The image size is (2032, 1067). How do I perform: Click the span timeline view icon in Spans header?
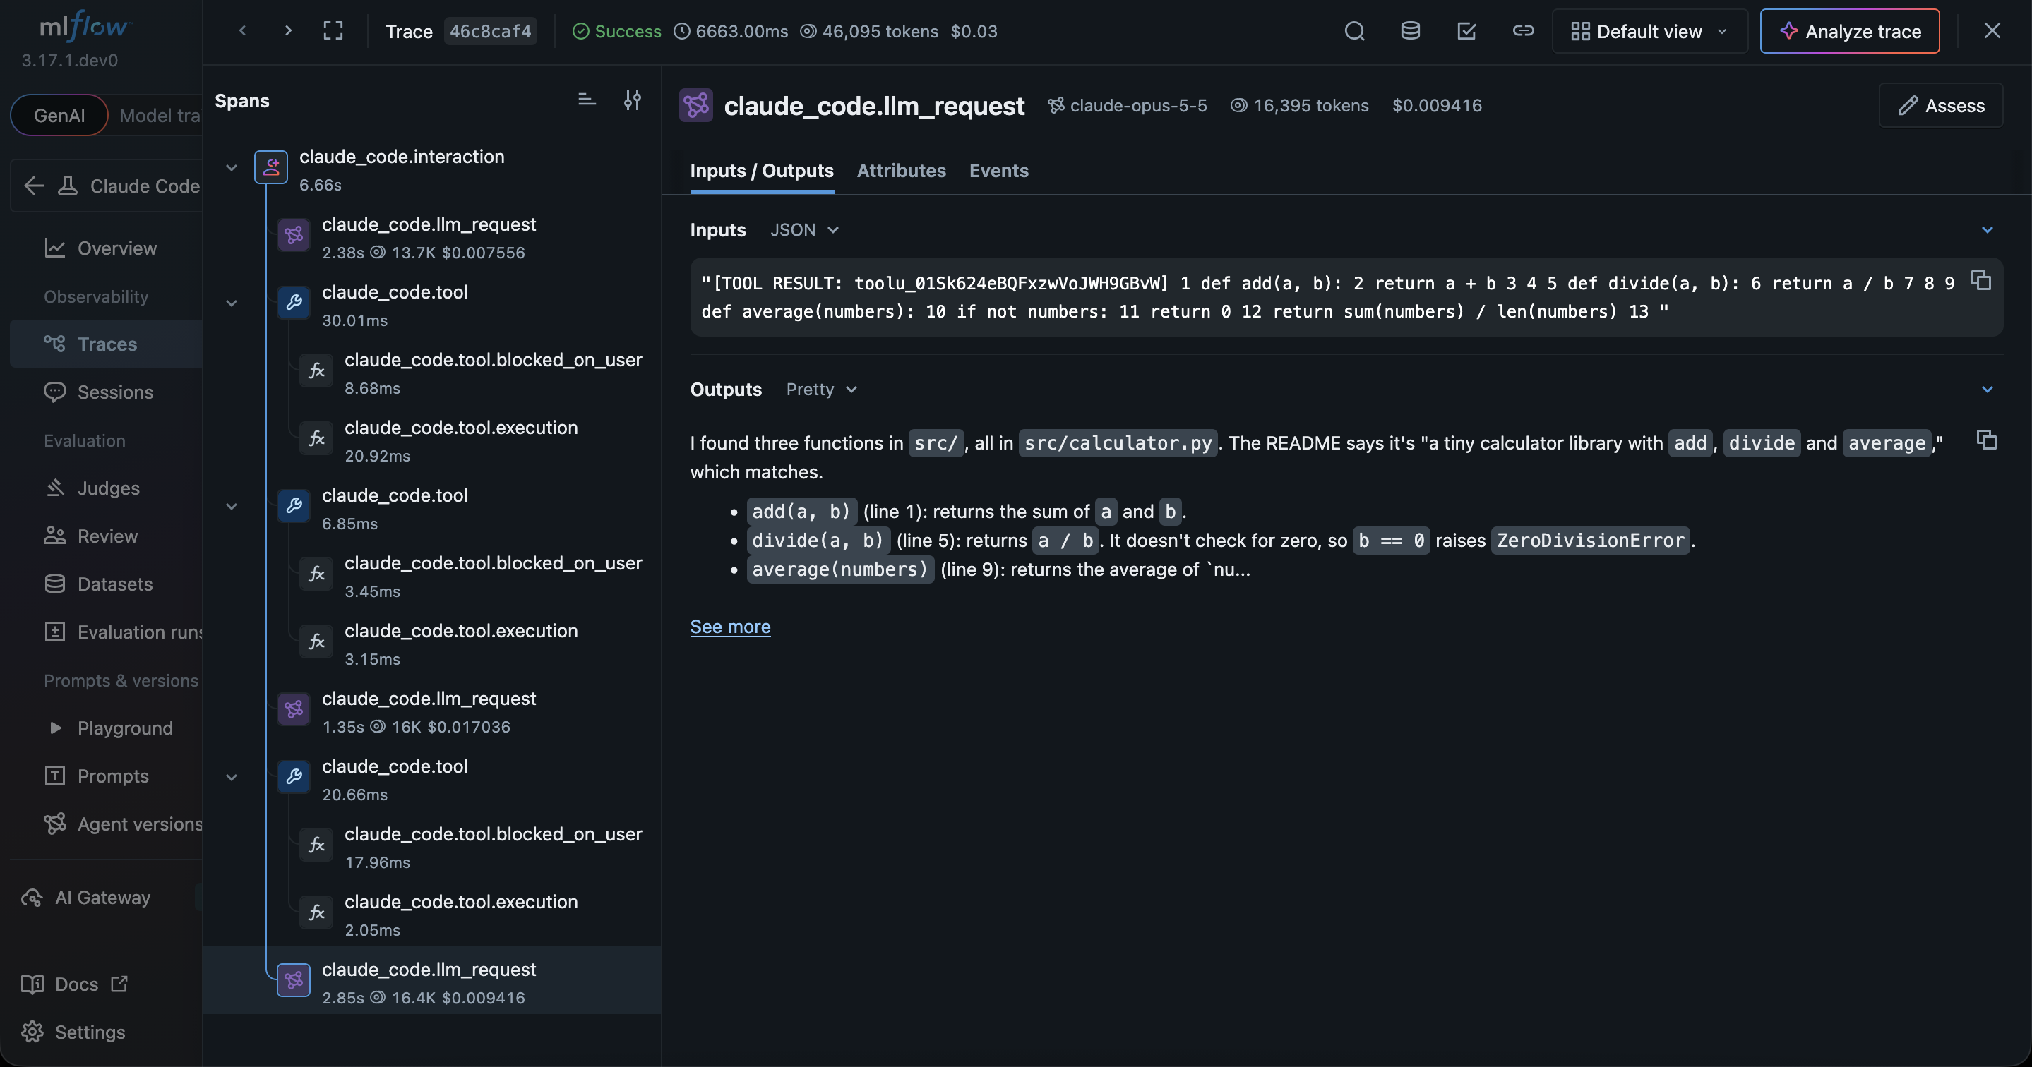[x=587, y=100]
